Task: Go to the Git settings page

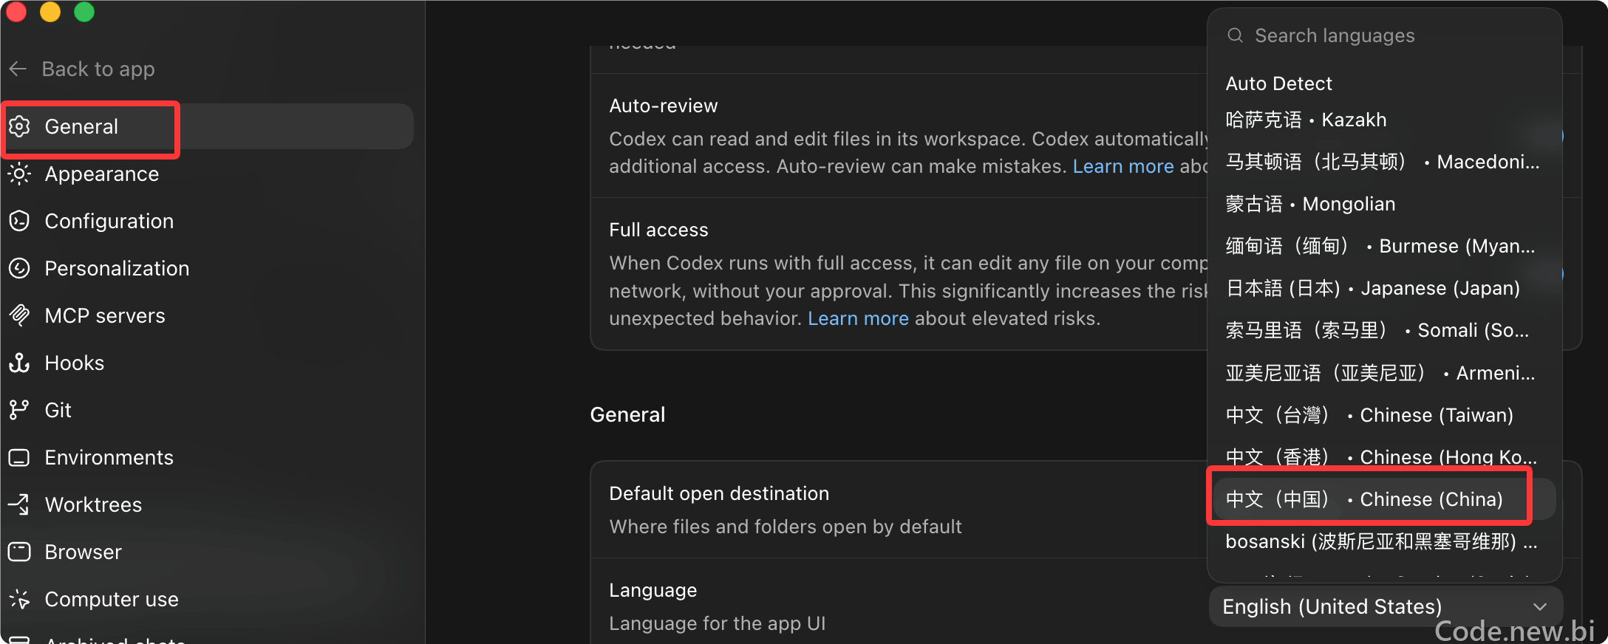Action: (208, 411)
